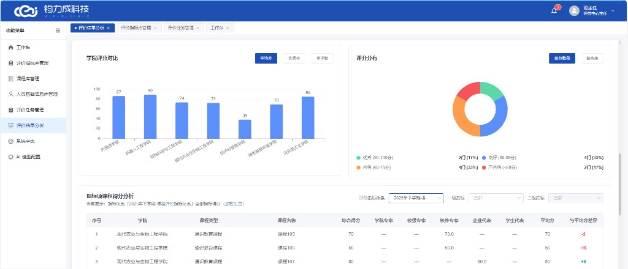Click the 课程106 cell
628x269 pixels.
click(286, 248)
